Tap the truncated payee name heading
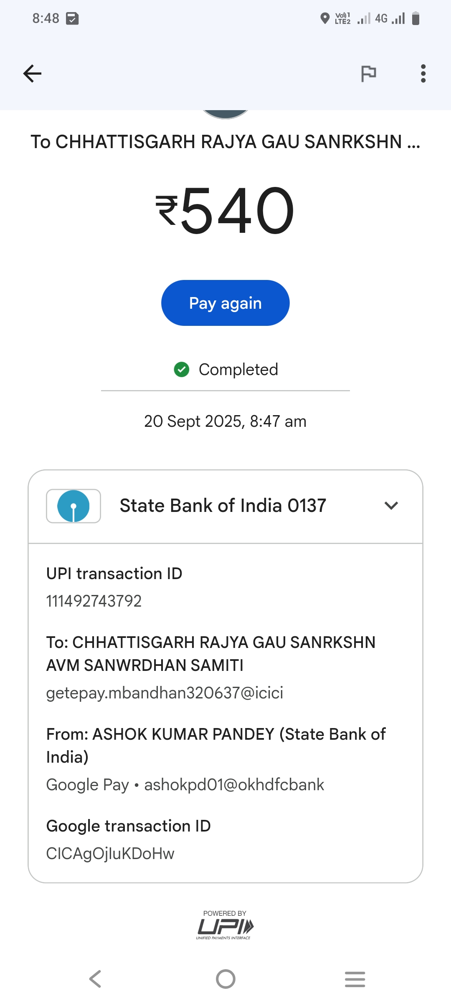Screen dimensions: 451x1003 pyautogui.click(x=225, y=142)
